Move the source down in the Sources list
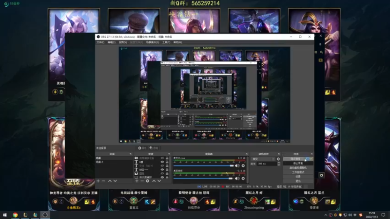This screenshot has width=390, height=219. point(159,181)
